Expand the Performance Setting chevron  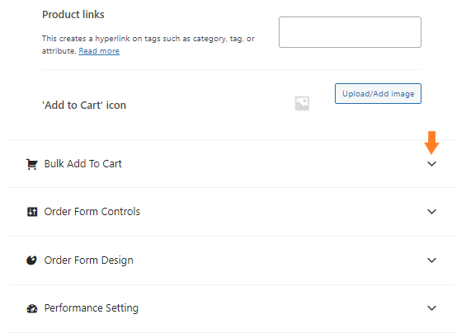click(431, 308)
